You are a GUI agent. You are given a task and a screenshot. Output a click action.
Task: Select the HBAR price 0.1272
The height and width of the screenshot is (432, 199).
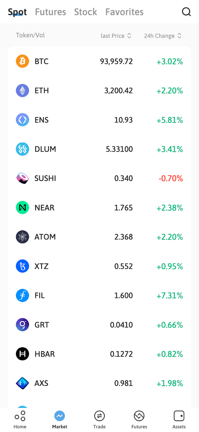121,354
